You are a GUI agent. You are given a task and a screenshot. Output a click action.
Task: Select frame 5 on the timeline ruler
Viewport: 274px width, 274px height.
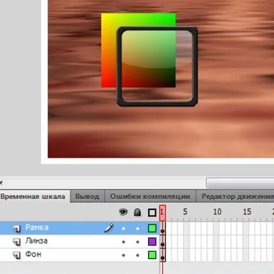(185, 212)
